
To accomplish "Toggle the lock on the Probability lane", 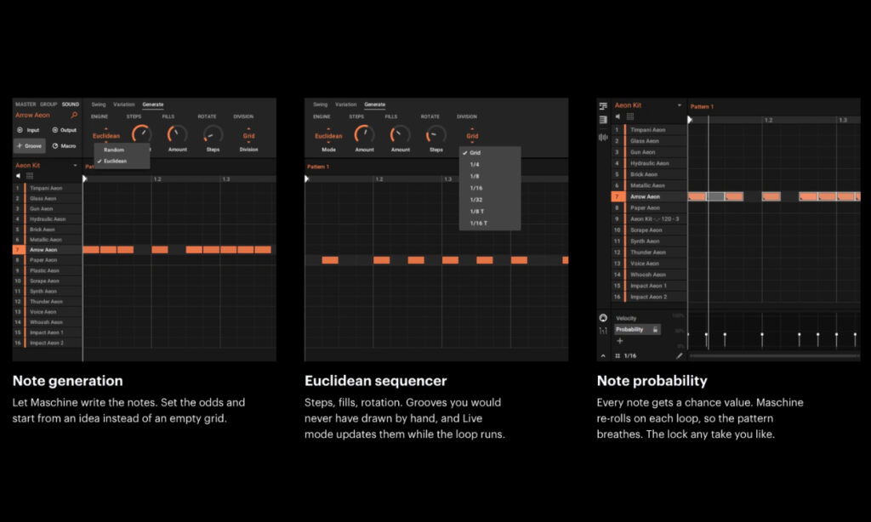I will [656, 330].
